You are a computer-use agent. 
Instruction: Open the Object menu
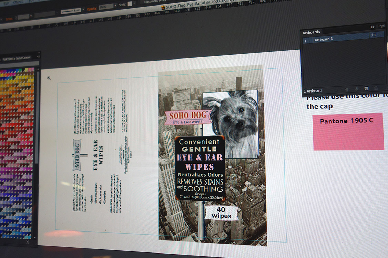(x=18, y=2)
